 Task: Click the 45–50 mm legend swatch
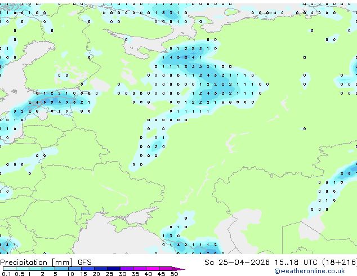(x=166, y=269)
